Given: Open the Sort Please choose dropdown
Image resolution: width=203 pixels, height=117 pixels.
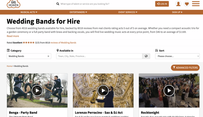Looking at the screenshot, I should (177, 56).
